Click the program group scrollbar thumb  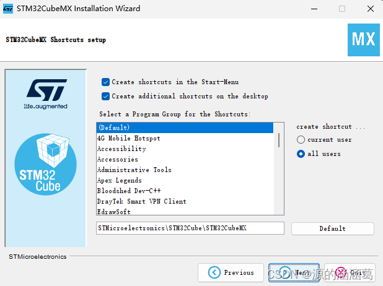coord(279,140)
